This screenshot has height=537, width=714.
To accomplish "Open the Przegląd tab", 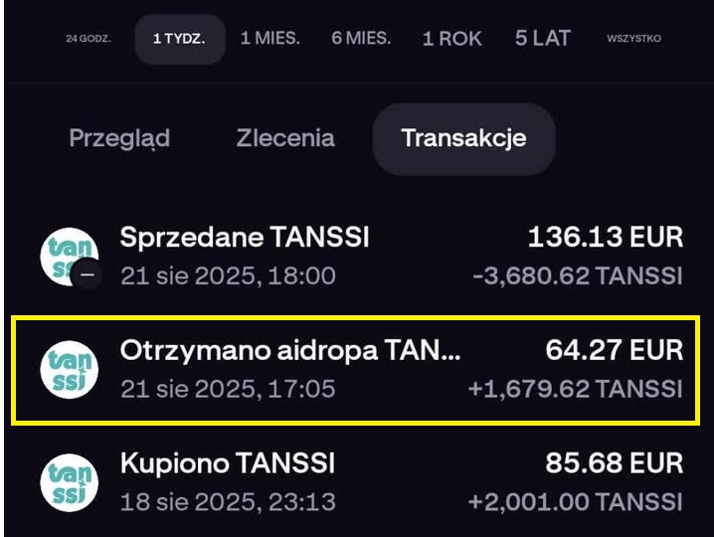I will click(x=119, y=138).
